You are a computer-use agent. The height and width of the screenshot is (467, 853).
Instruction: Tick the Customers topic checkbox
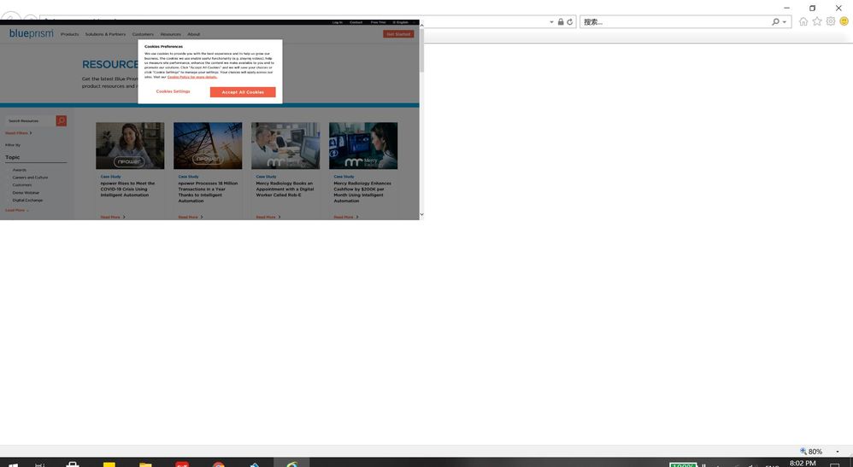click(9, 185)
